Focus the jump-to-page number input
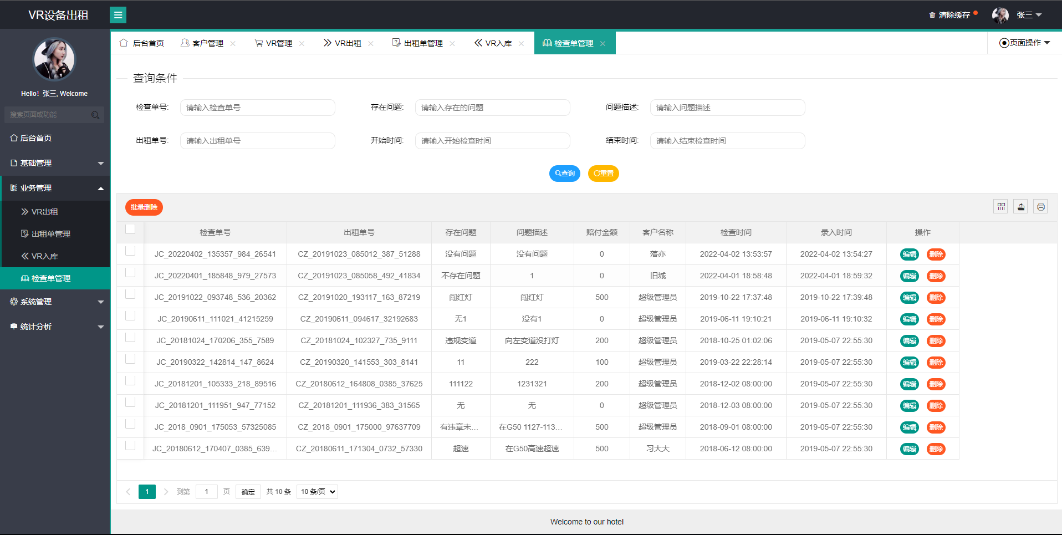Viewport: 1062px width, 535px height. click(x=207, y=492)
